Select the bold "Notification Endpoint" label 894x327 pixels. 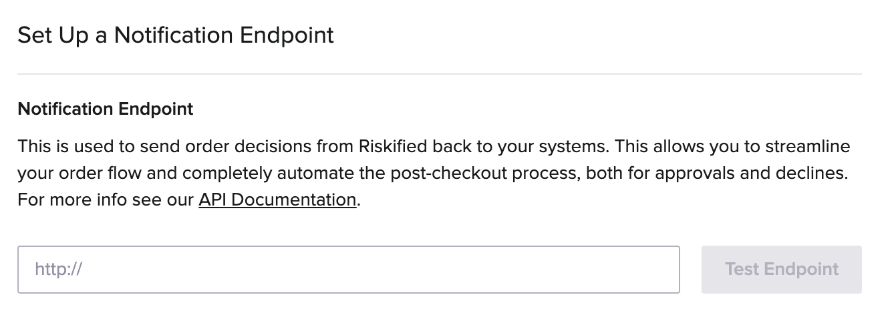[106, 109]
